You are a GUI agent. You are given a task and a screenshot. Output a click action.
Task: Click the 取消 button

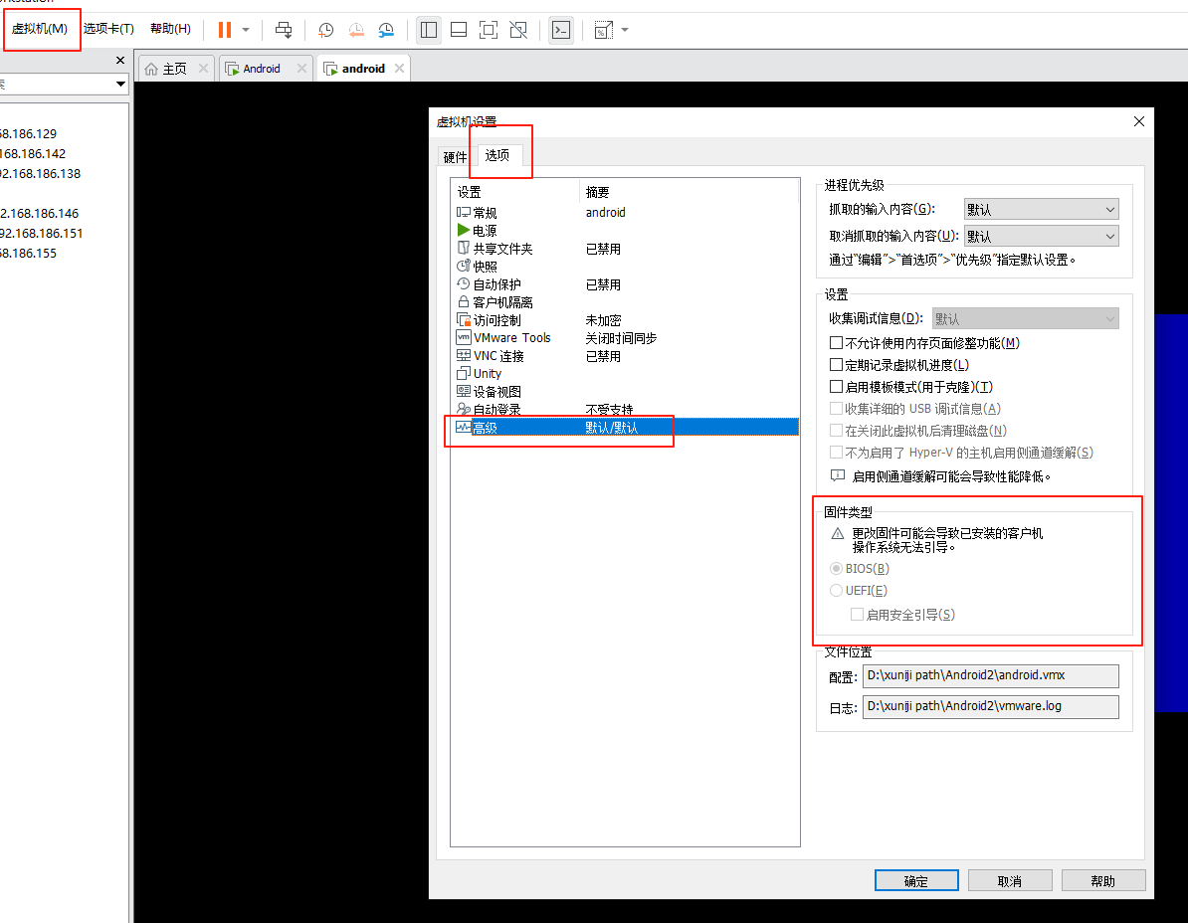click(1009, 880)
